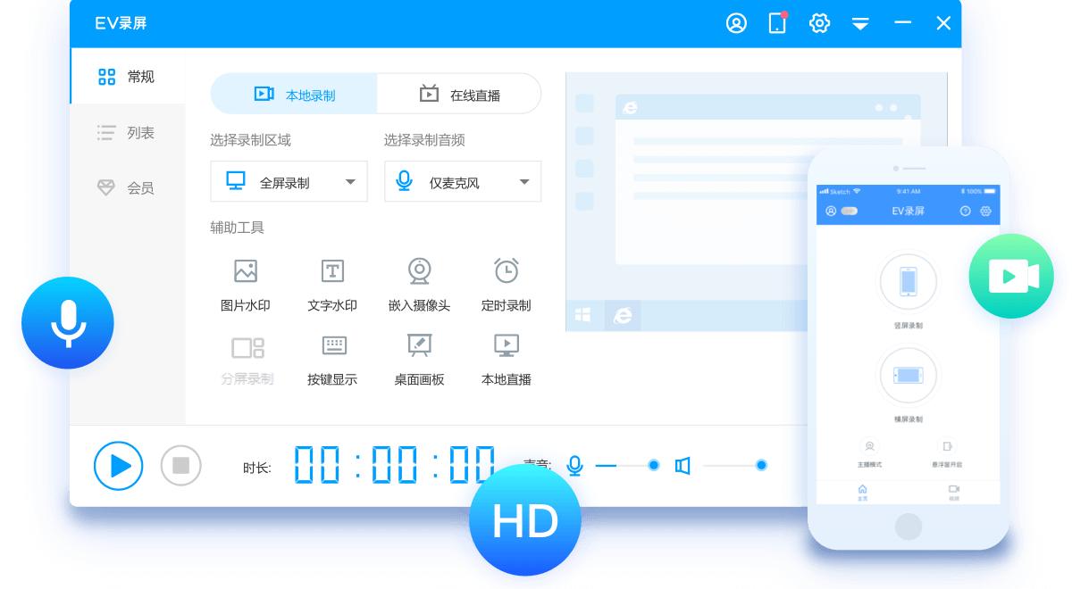Image resolution: width=1072 pixels, height=589 pixels.
Task: Tap 悬浮窗开启 floating window option on phone
Action: pos(947,452)
